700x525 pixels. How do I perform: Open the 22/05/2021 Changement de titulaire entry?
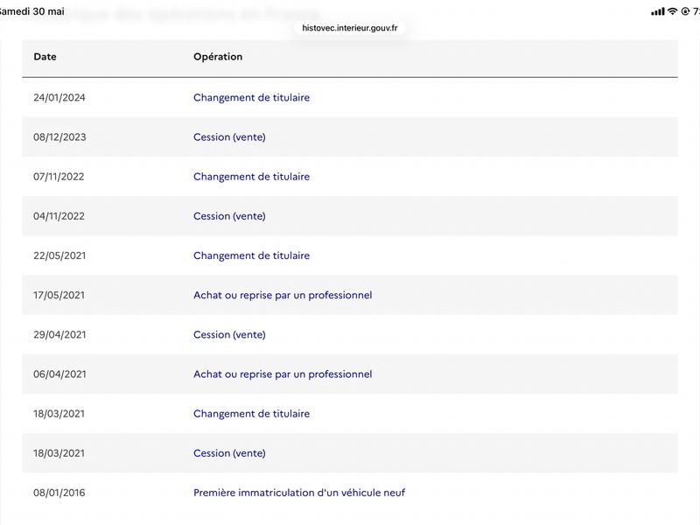pos(251,255)
